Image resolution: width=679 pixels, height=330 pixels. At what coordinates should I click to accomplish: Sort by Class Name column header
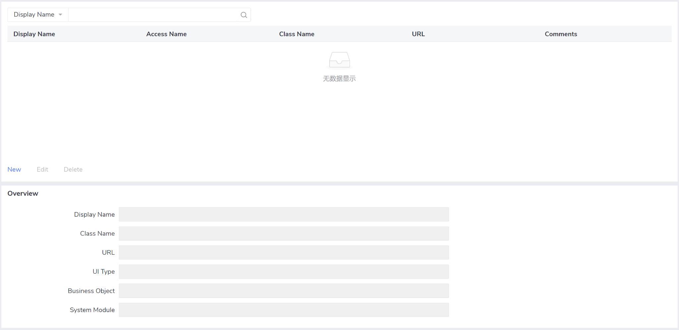[297, 34]
